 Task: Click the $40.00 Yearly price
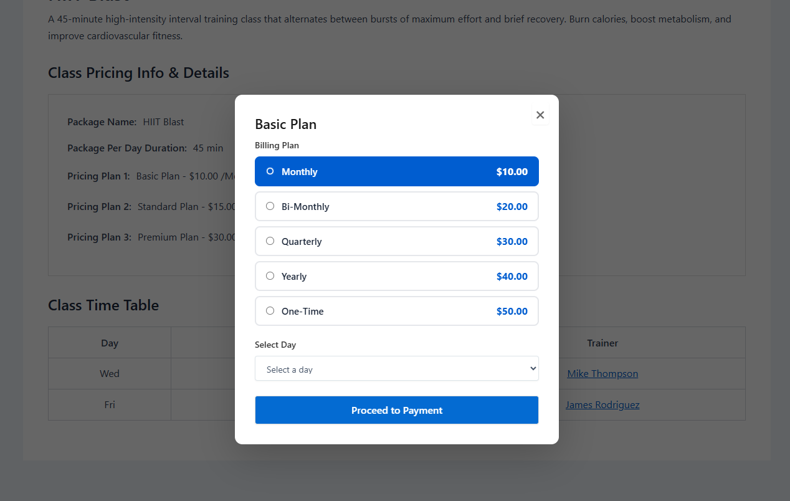(x=512, y=277)
